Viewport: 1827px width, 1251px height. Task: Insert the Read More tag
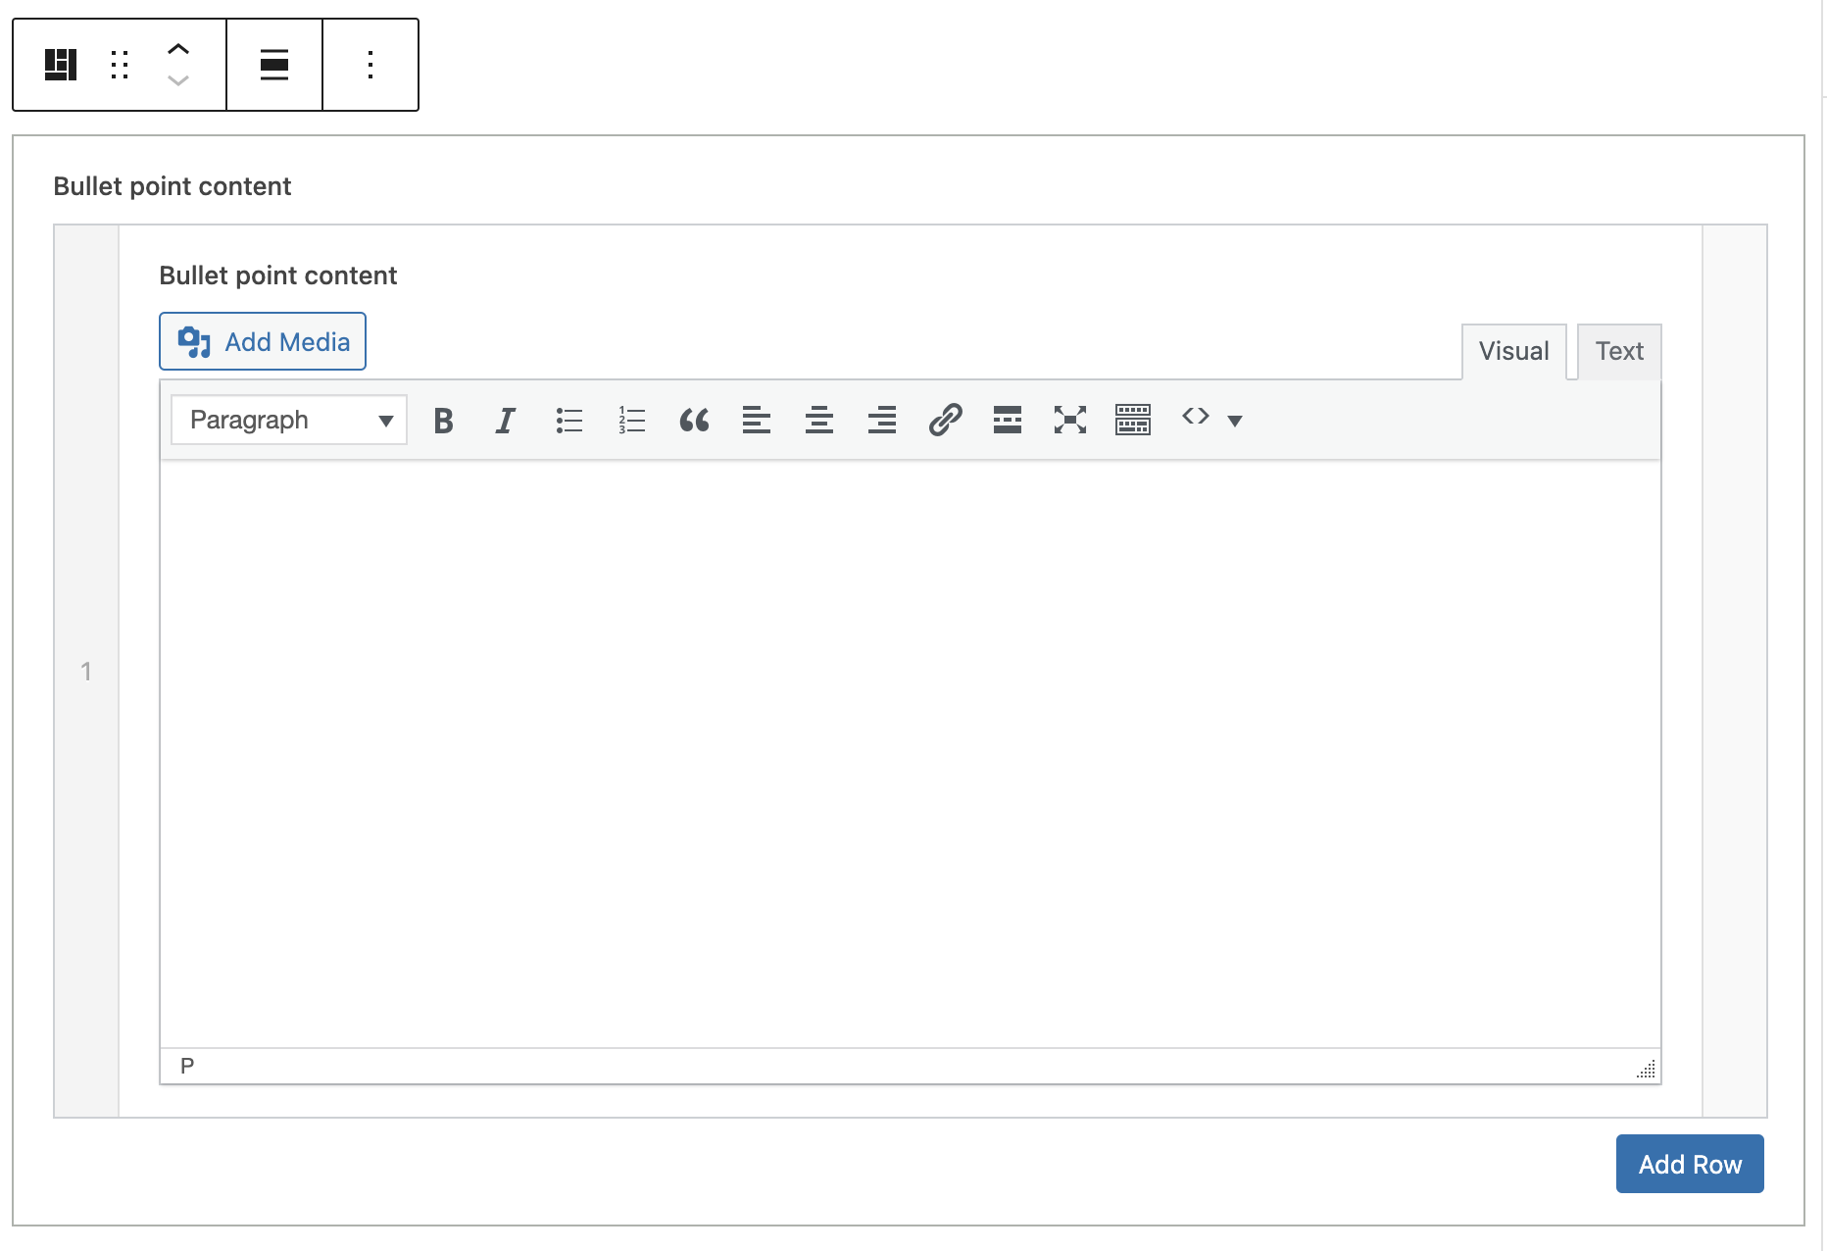pyautogui.click(x=1008, y=421)
